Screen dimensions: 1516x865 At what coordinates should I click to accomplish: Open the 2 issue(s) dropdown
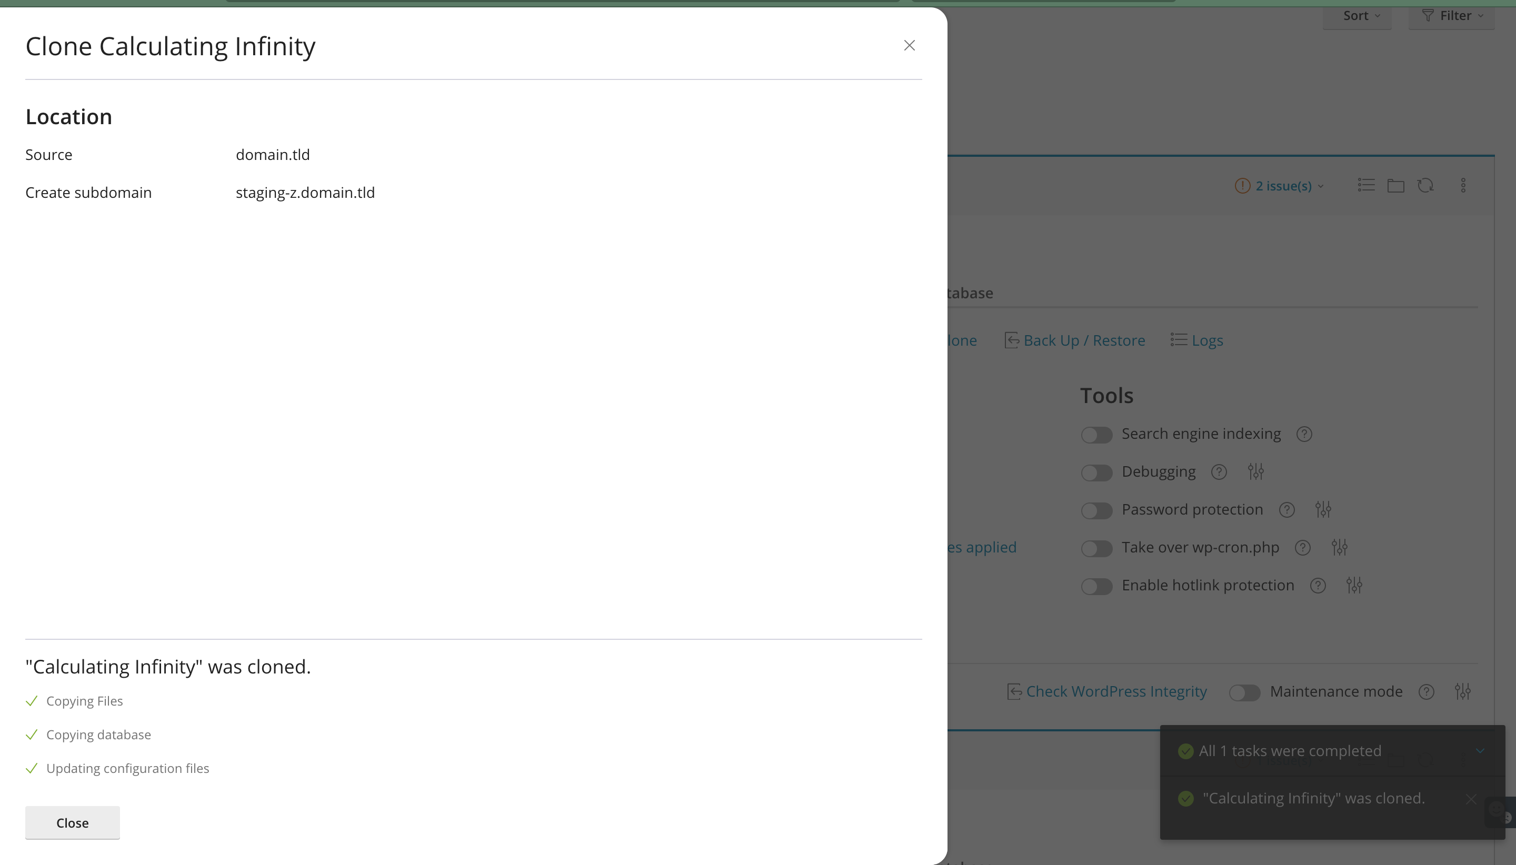1289,186
